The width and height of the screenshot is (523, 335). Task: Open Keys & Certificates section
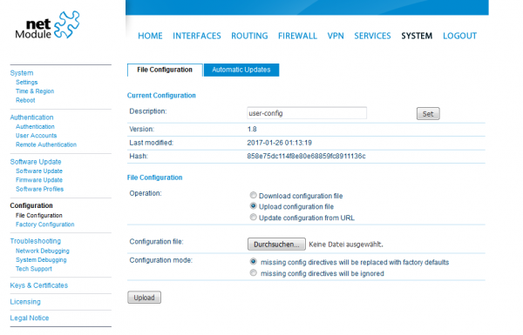click(39, 285)
